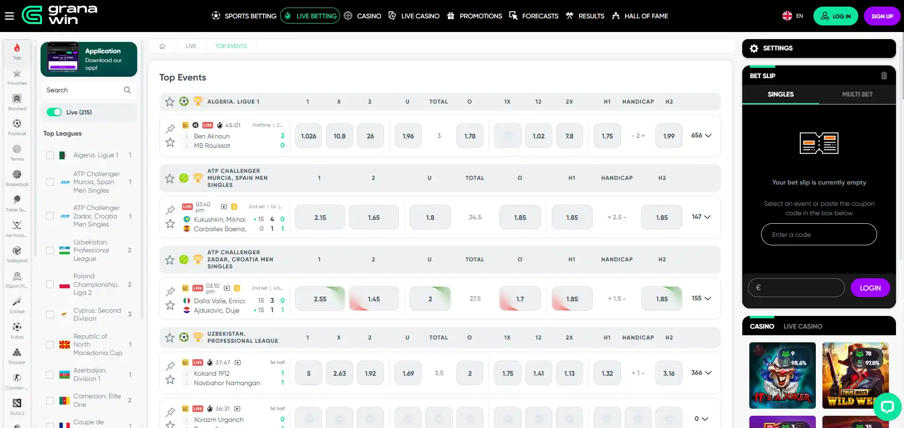Click the Log In button
Screen dimensions: 904x428
836,16
